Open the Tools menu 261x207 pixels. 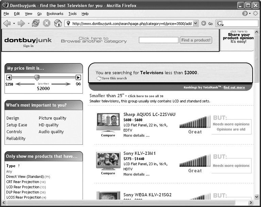(x=72, y=14)
